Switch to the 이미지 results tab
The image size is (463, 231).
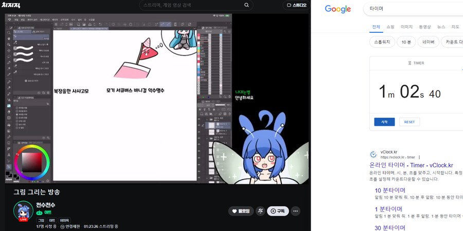pos(406,27)
